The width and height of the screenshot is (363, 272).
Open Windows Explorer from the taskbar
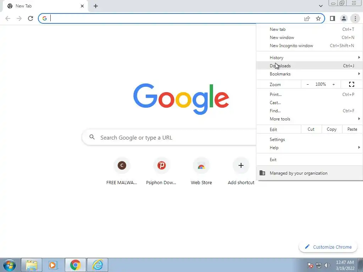tap(32, 265)
